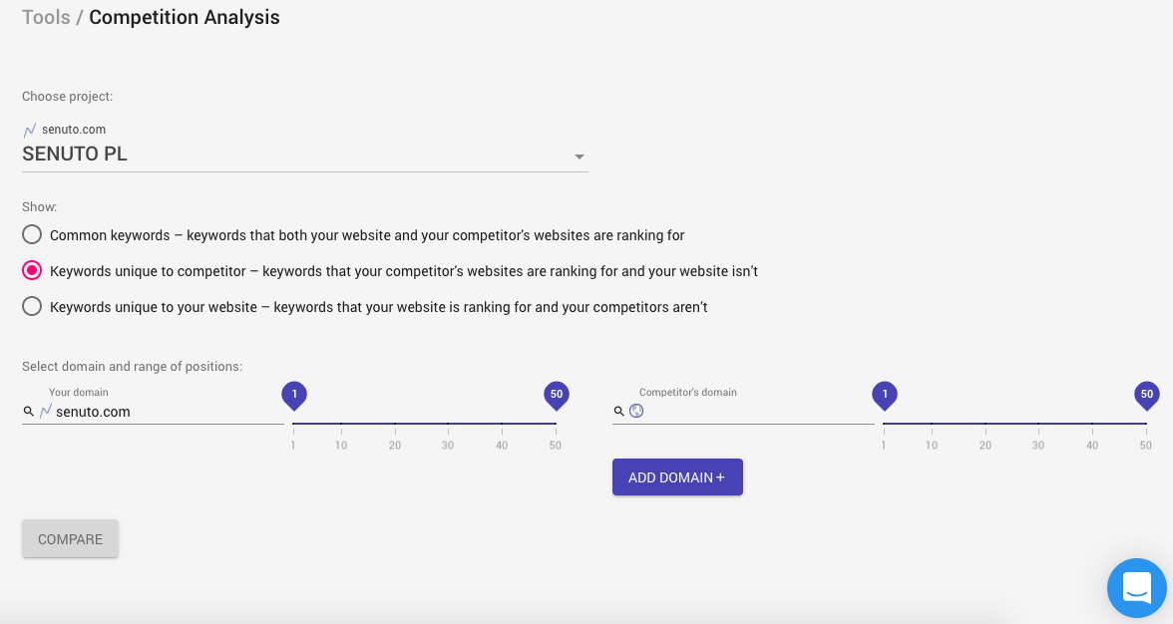Click the Senuto logo icon in Your domain field
This screenshot has height=624, width=1173.
pos(45,412)
